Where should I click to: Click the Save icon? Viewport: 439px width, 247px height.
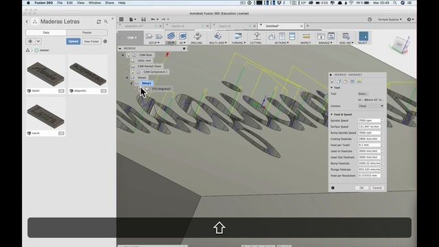point(143,19)
